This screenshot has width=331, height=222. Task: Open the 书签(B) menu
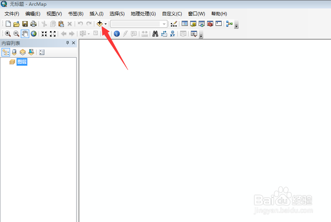tap(75, 14)
